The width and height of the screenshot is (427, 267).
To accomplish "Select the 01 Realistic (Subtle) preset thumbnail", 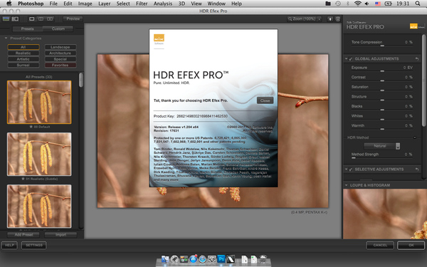I will pyautogui.click(x=39, y=155).
